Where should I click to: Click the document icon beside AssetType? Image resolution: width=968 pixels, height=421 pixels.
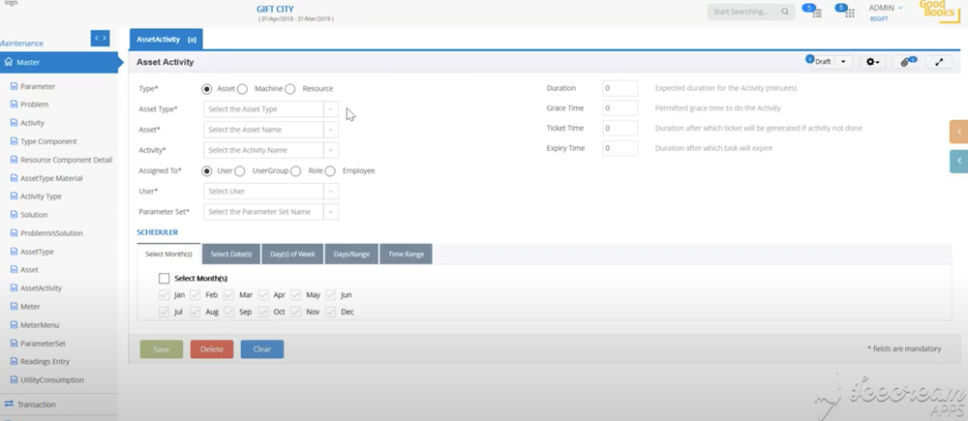(15, 252)
